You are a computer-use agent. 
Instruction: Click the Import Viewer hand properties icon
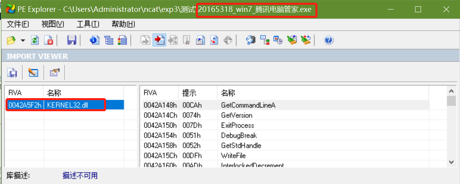pyautogui.click(x=55, y=72)
